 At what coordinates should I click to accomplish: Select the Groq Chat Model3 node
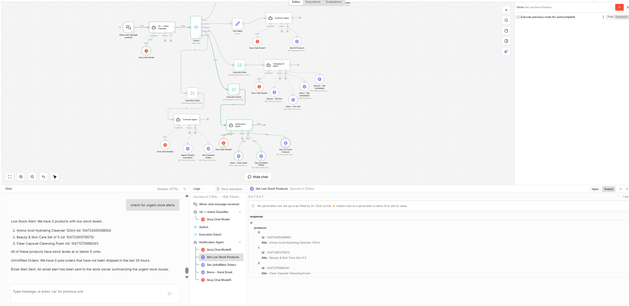pyautogui.click(x=165, y=145)
